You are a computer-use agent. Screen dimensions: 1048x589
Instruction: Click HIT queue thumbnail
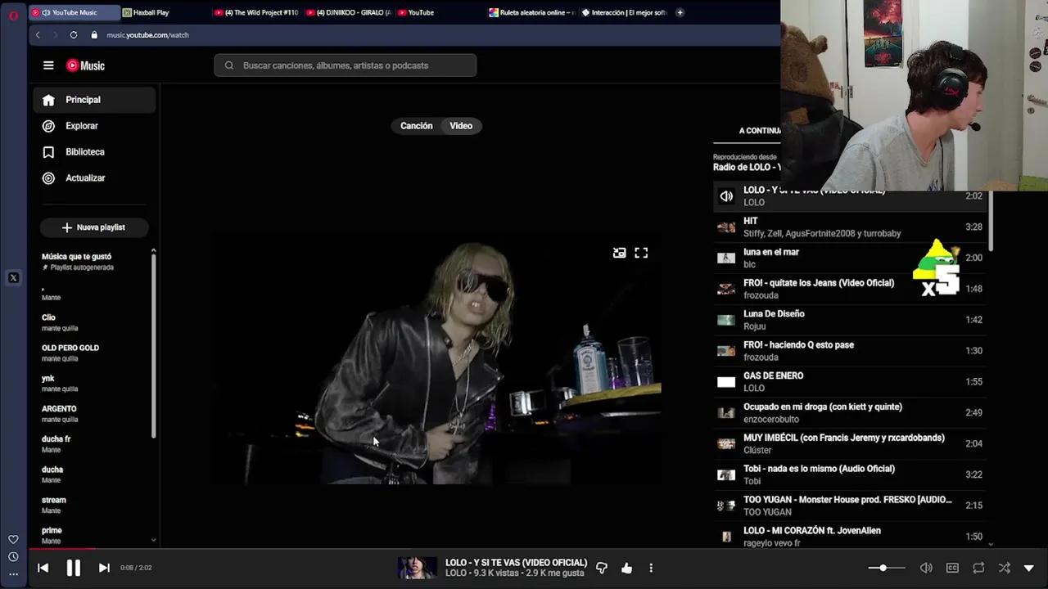pos(726,227)
